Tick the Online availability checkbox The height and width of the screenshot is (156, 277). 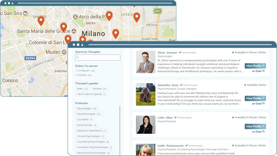77,75
